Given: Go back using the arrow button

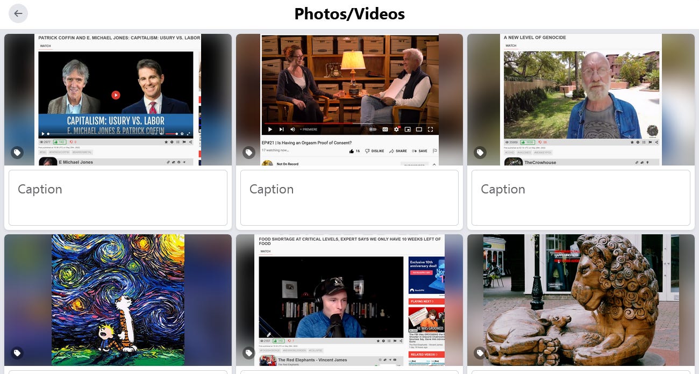Looking at the screenshot, I should coord(18,13).
